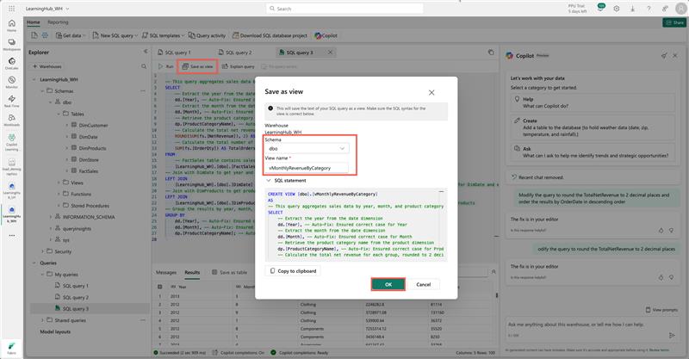Open OneLake in the left rail
689x359 pixels.
[11, 63]
